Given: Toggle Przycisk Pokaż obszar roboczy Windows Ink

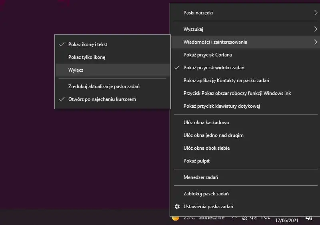Looking at the screenshot, I should [x=245, y=93].
